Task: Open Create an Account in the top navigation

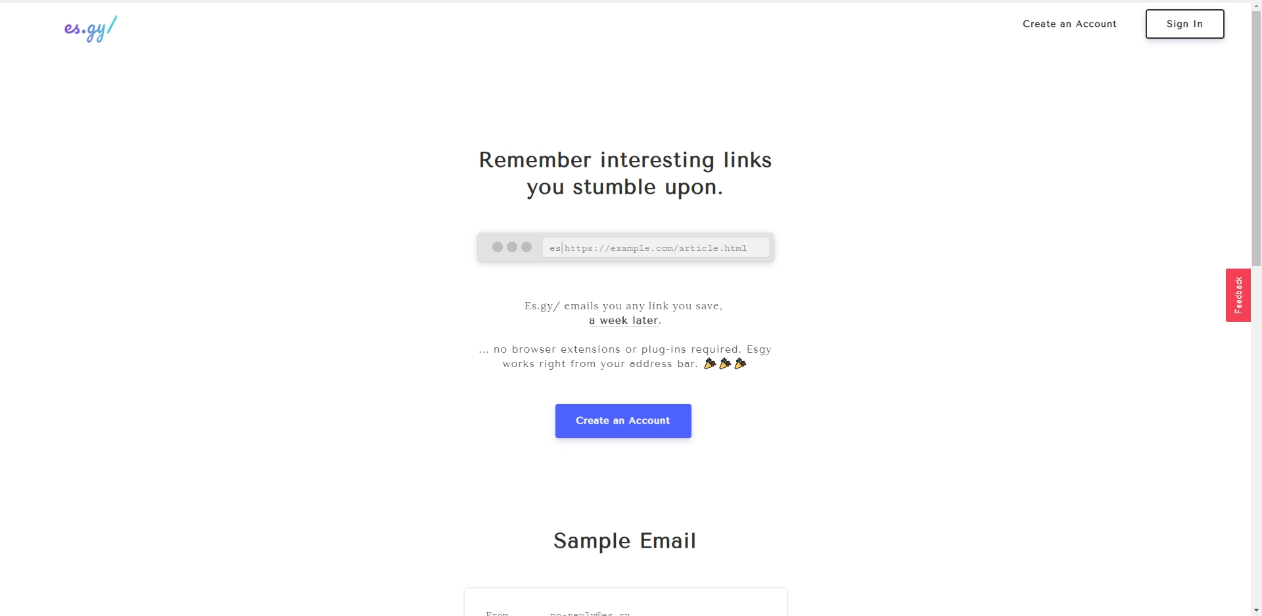Action: click(1069, 24)
